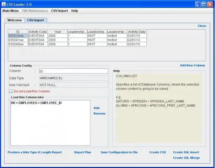Click EVENT004 in the 935041xxx row
Screen dimensions: 215x168
pyautogui.click(x=38, y=40)
